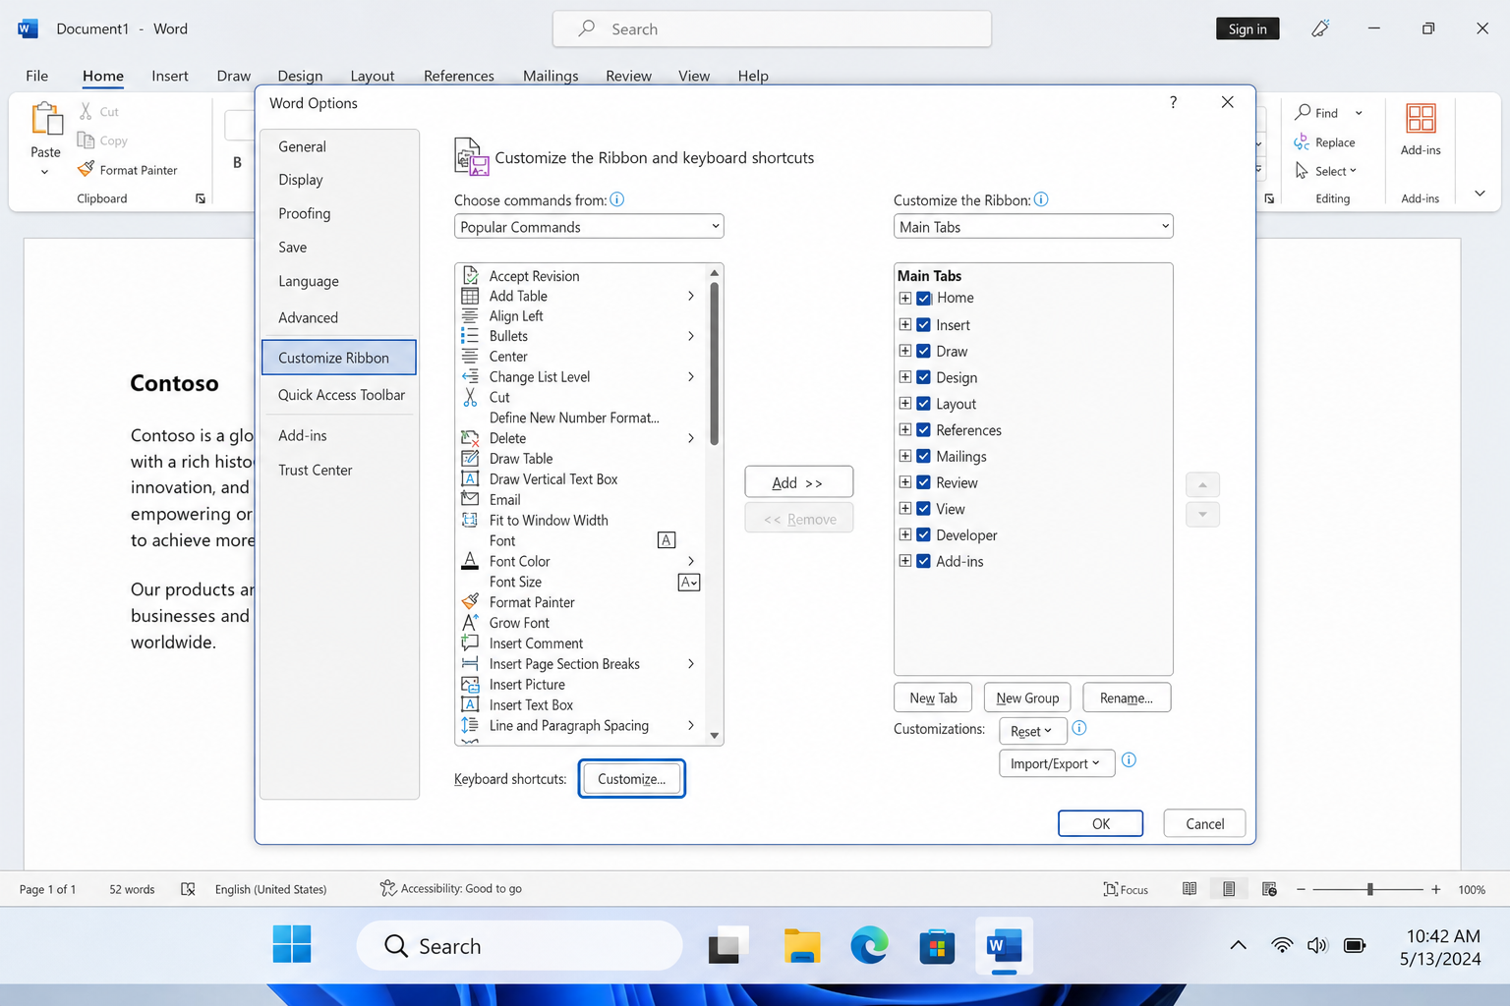Expand the Change List Level submenu arrow
1510x1006 pixels.
691,376
